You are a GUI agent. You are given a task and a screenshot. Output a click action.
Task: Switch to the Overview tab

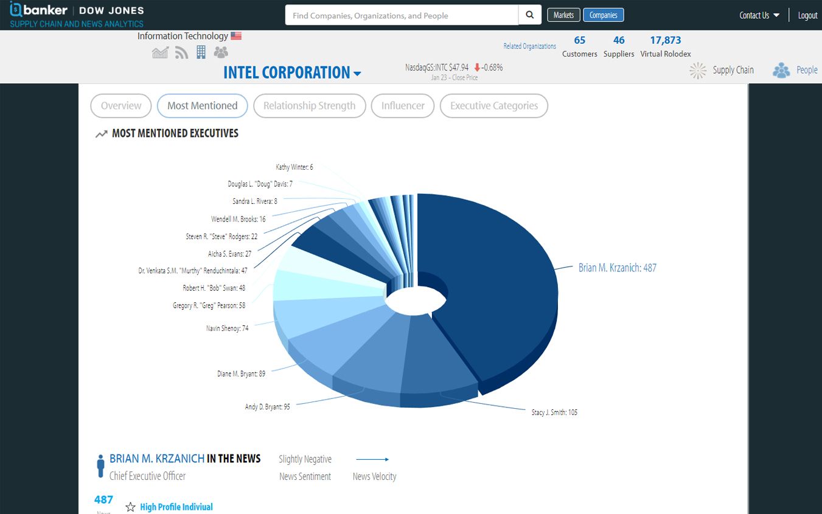(x=121, y=106)
